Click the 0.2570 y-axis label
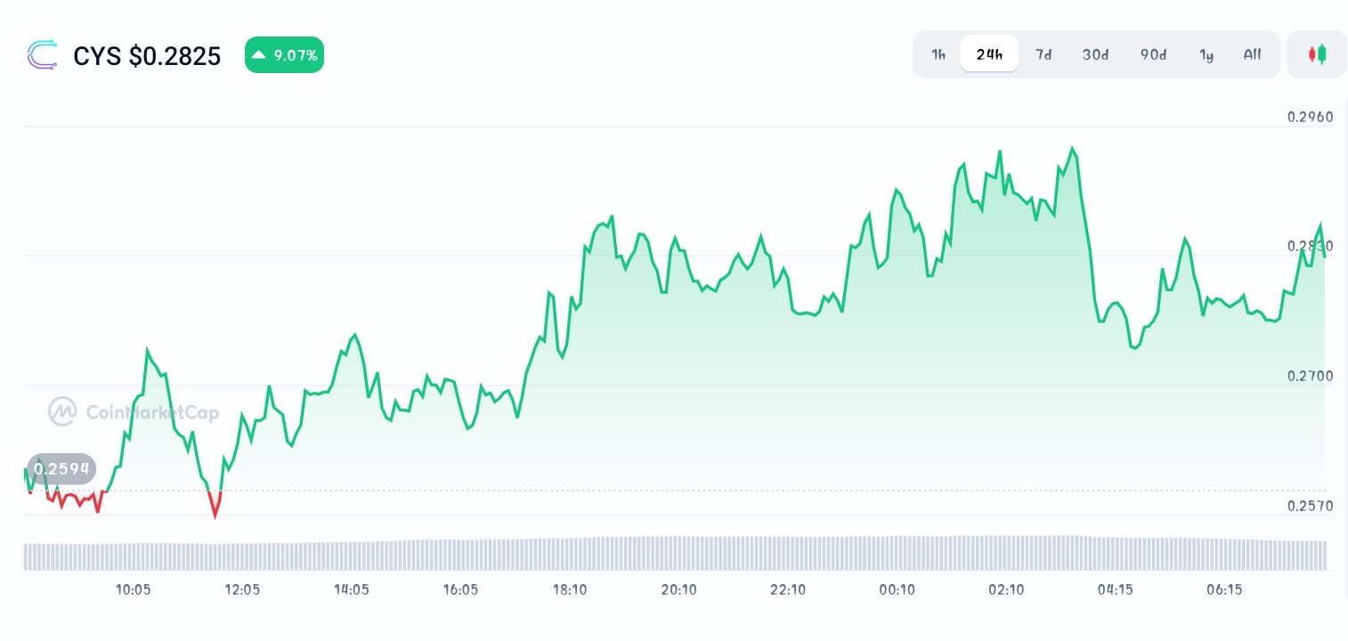The image size is (1348, 641). pyautogui.click(x=1311, y=506)
